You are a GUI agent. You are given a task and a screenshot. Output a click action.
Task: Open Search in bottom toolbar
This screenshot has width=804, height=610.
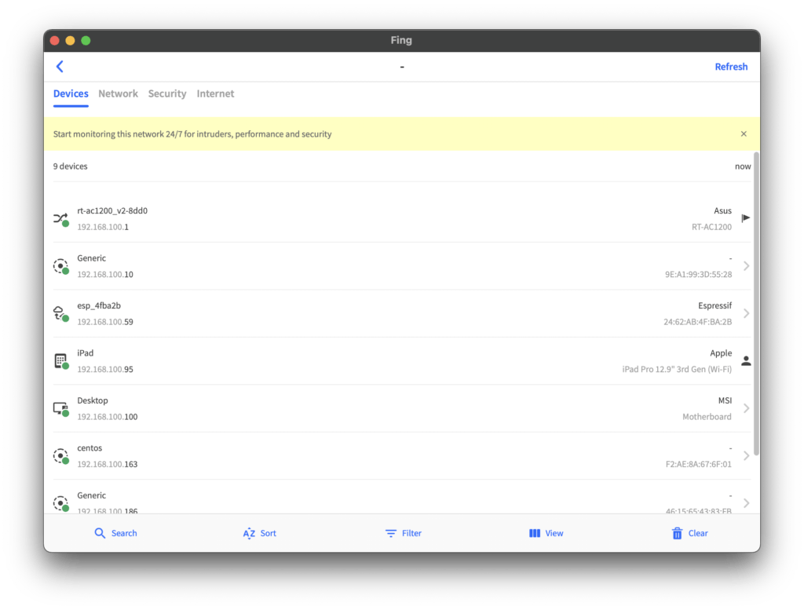(x=115, y=533)
